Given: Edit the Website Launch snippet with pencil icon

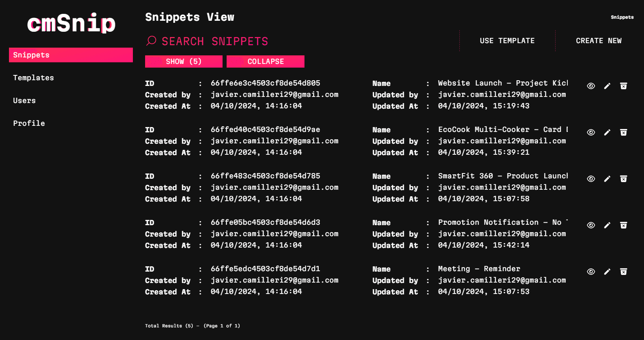Looking at the screenshot, I should (x=607, y=86).
